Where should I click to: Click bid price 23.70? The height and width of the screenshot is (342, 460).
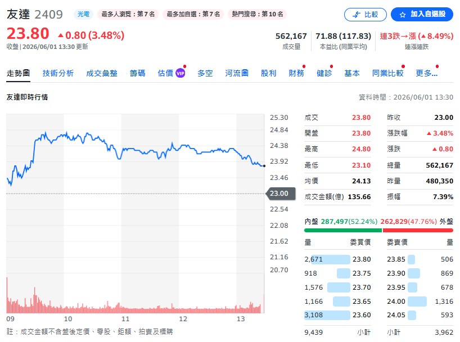pos(362,287)
